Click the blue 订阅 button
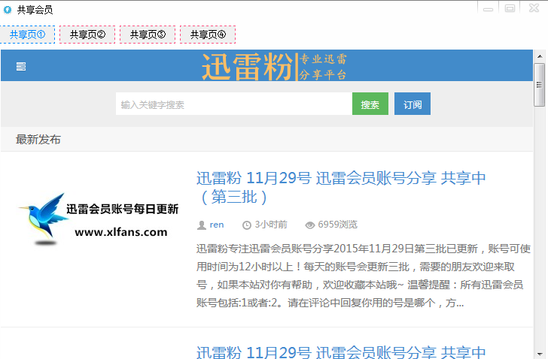The width and height of the screenshot is (548, 359). 413,104
